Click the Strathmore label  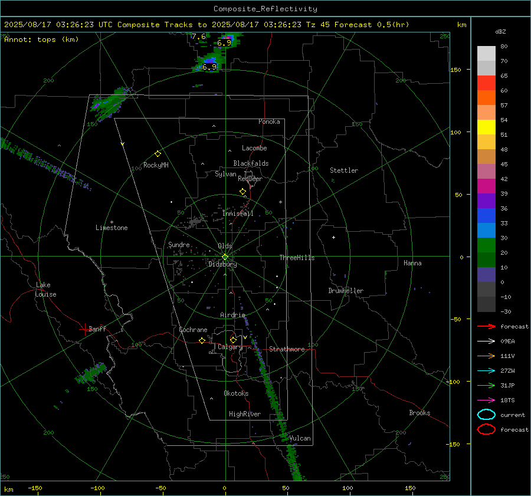(287, 349)
